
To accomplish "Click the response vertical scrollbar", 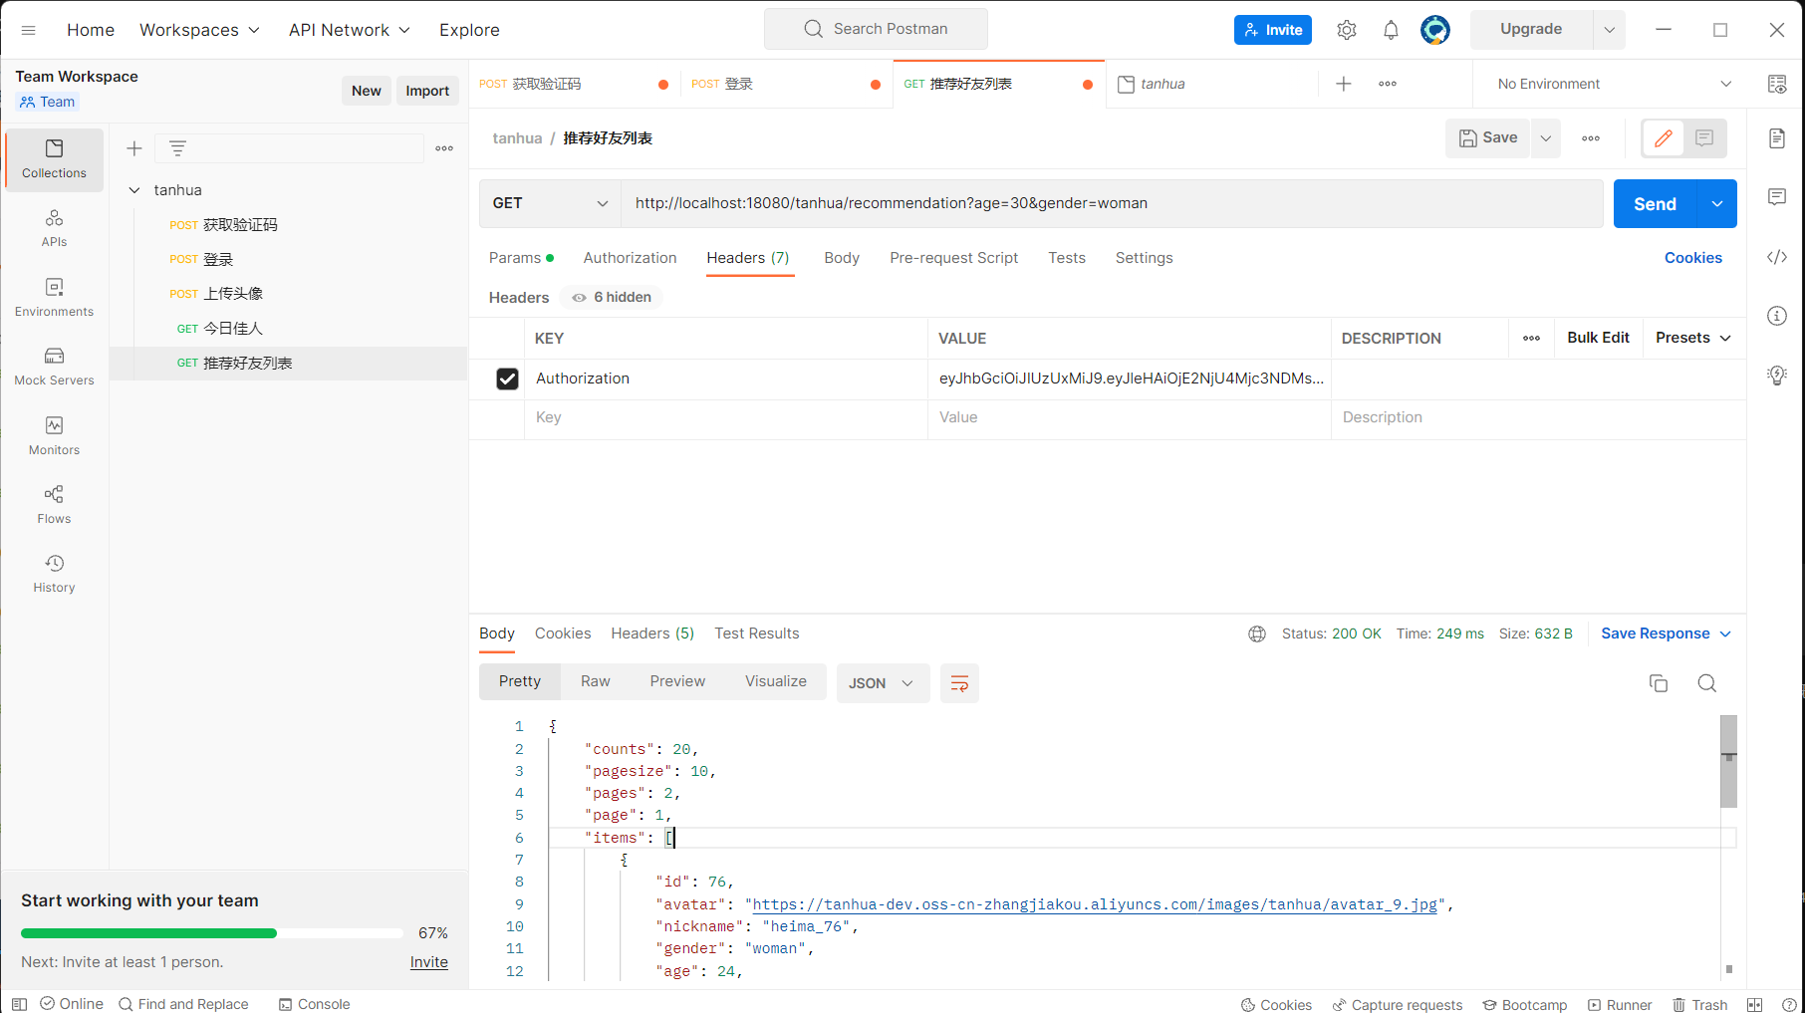I will pos(1729,762).
